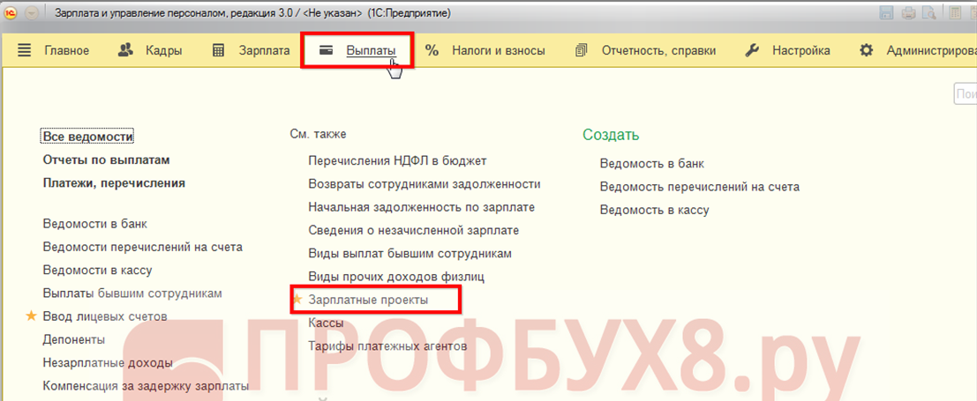Open Ведомости перечислений на счета list

coord(143,247)
